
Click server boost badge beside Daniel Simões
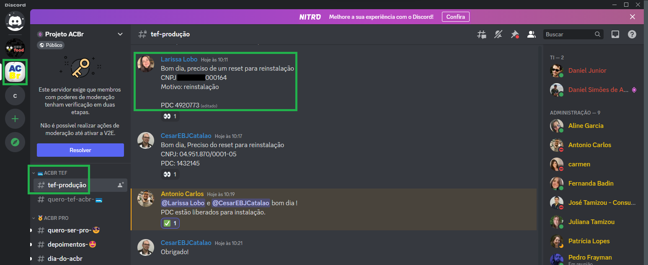pos(634,90)
